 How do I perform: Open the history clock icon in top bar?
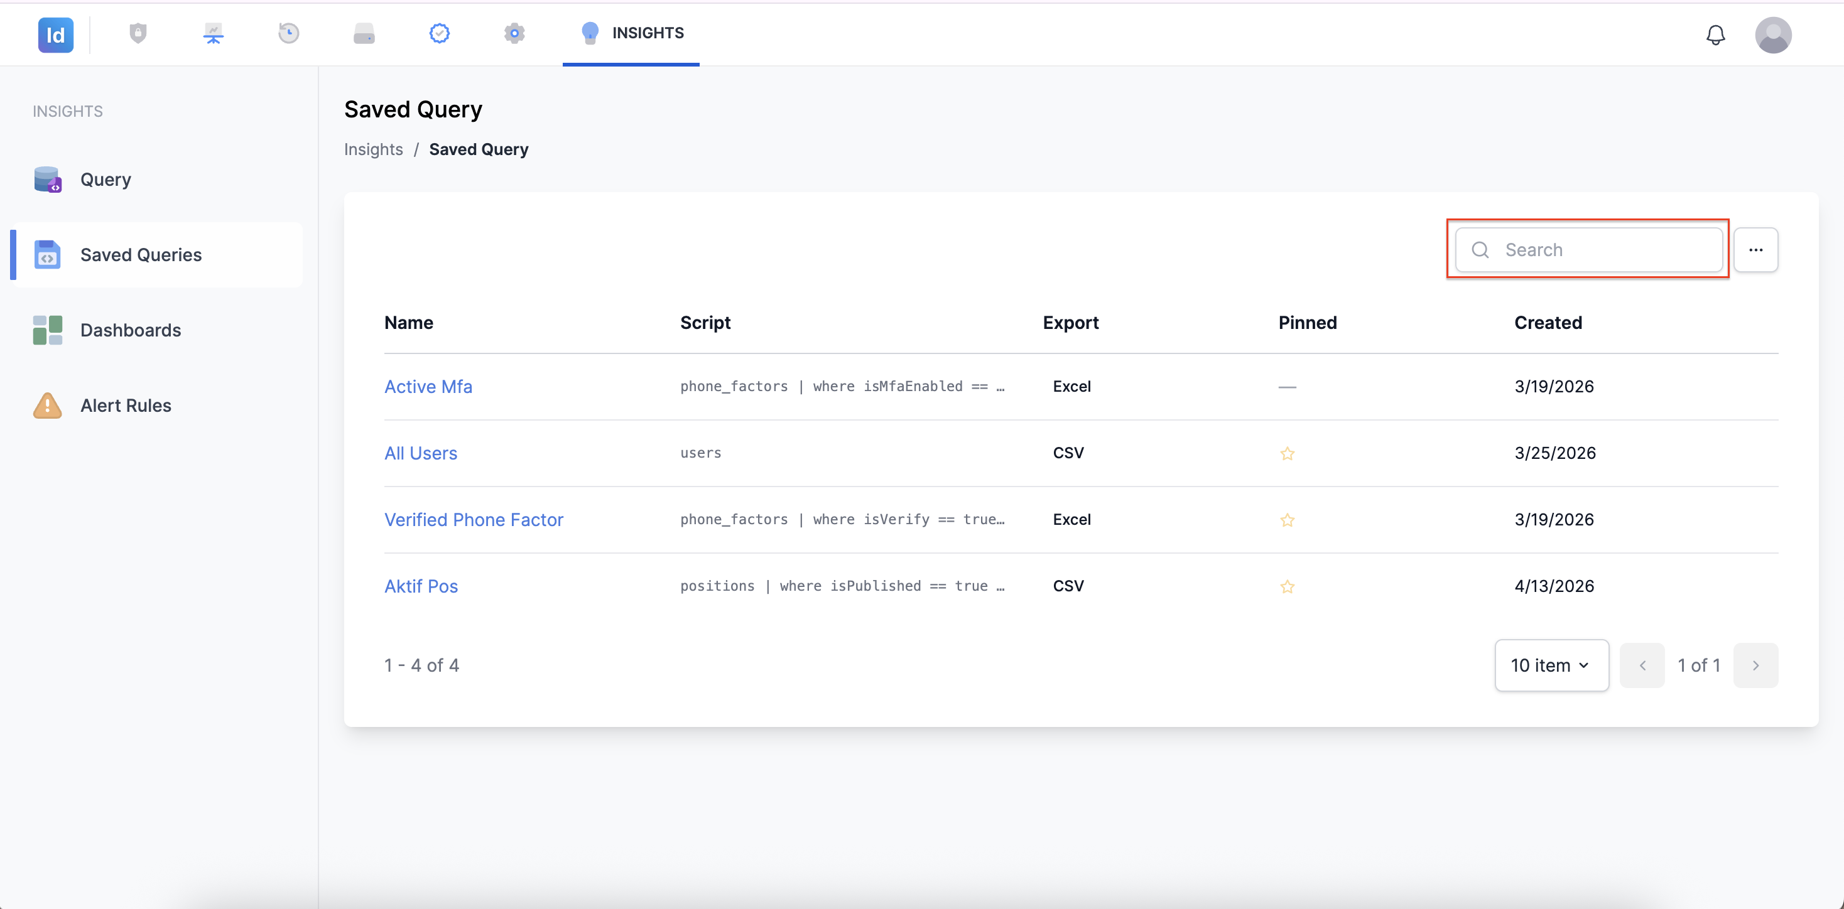(288, 33)
